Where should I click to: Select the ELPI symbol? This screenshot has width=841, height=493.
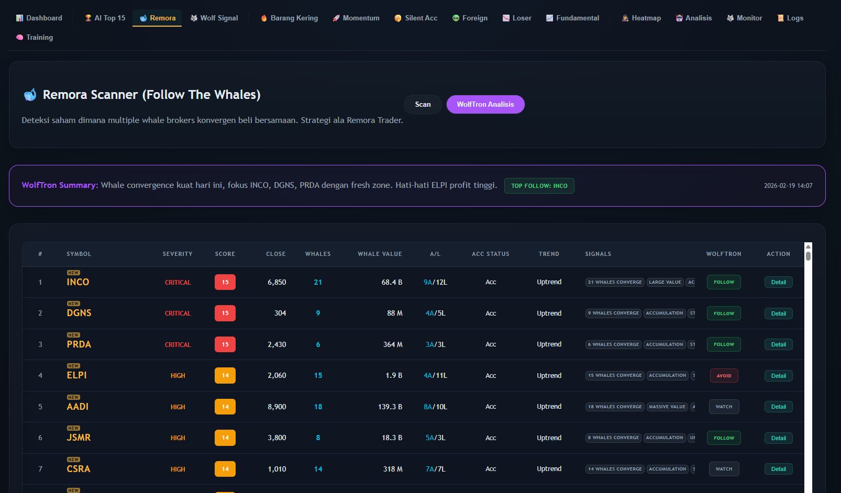coord(77,375)
